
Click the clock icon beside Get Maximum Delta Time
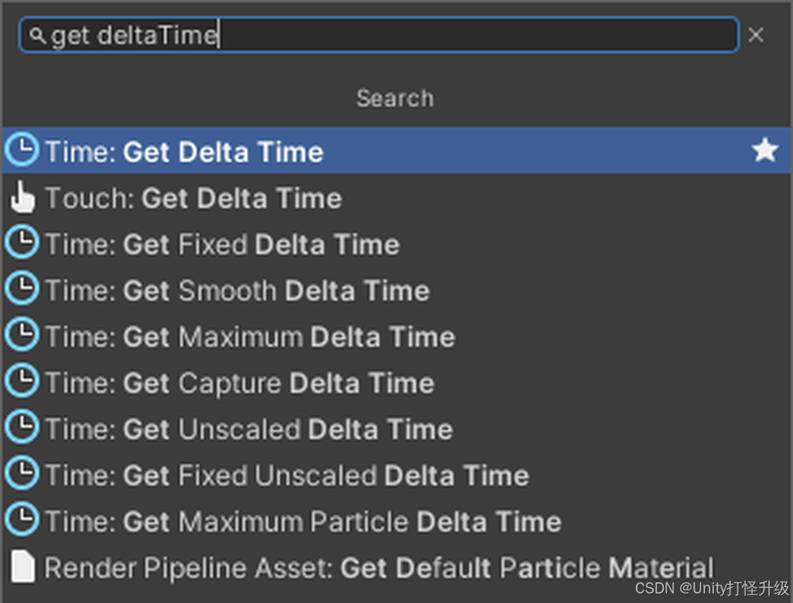pyautogui.click(x=21, y=336)
